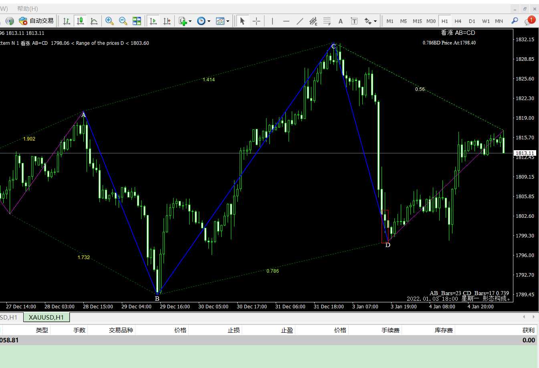This screenshot has height=368, width=539.
Task: Toggle 自动交易 auto trading button
Action: [36, 21]
